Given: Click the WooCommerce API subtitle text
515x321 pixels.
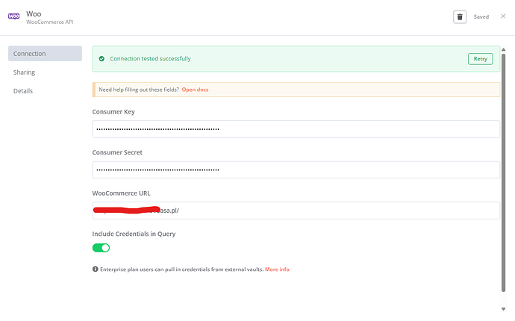Looking at the screenshot, I should (49, 22).
